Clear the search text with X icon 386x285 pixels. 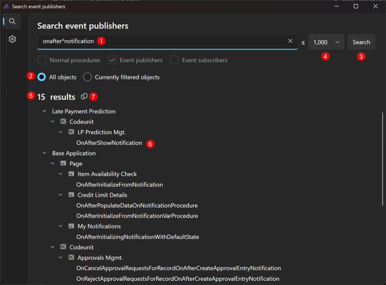(290, 41)
